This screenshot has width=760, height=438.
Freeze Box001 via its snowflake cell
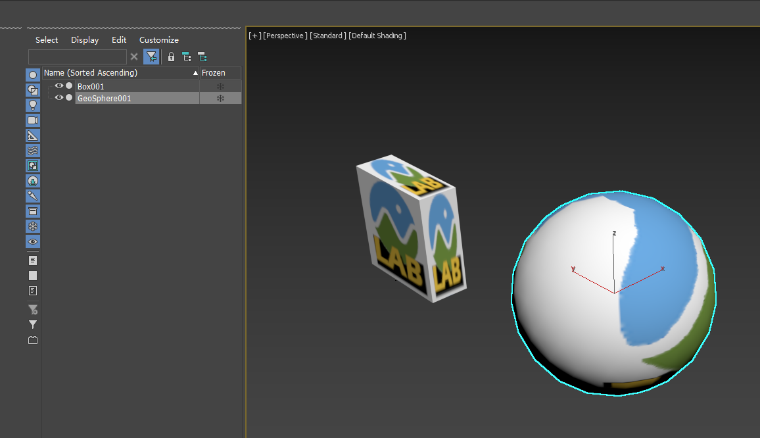(220, 86)
